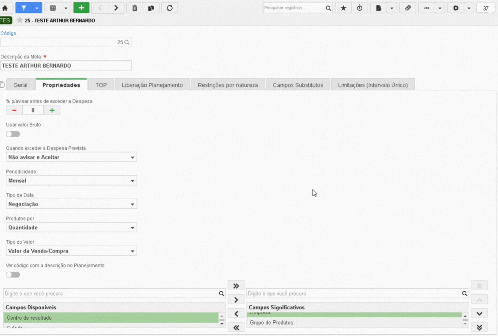Expand the ellipsis dropdown arrow

[x=440, y=8]
